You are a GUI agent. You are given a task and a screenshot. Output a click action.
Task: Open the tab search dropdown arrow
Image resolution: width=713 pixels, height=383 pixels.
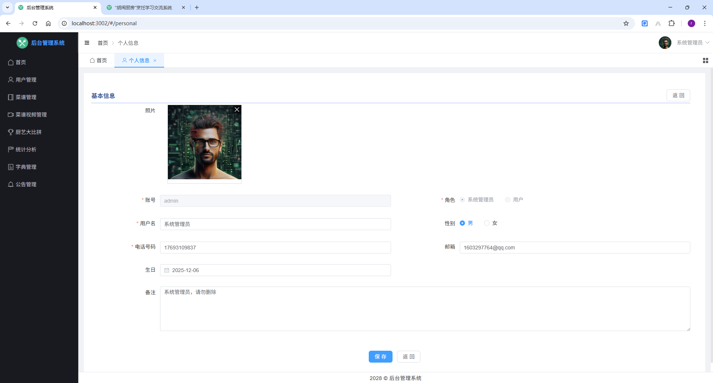[7, 7]
